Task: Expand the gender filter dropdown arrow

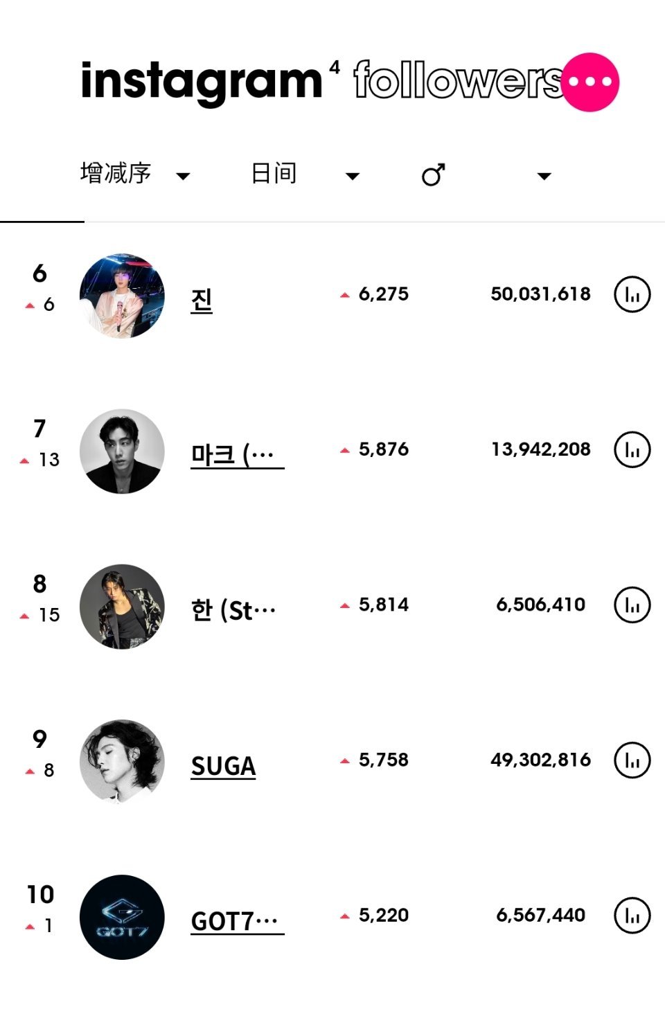Action: coord(544,176)
